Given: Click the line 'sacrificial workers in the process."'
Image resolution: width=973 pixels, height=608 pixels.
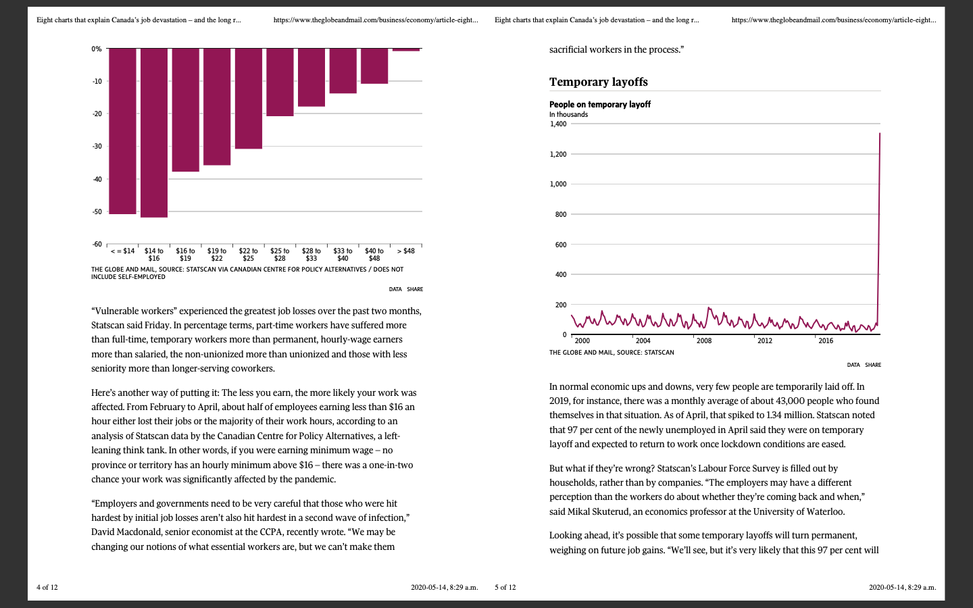Looking at the screenshot, I should coord(617,49).
